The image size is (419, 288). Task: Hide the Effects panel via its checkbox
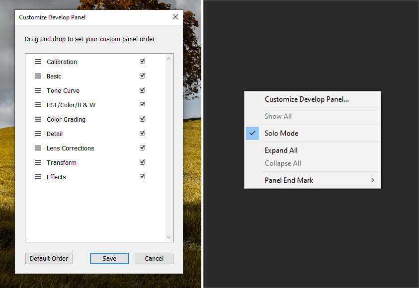click(x=142, y=177)
